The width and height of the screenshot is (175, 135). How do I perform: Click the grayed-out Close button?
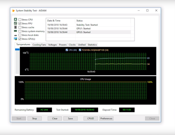click(152, 118)
